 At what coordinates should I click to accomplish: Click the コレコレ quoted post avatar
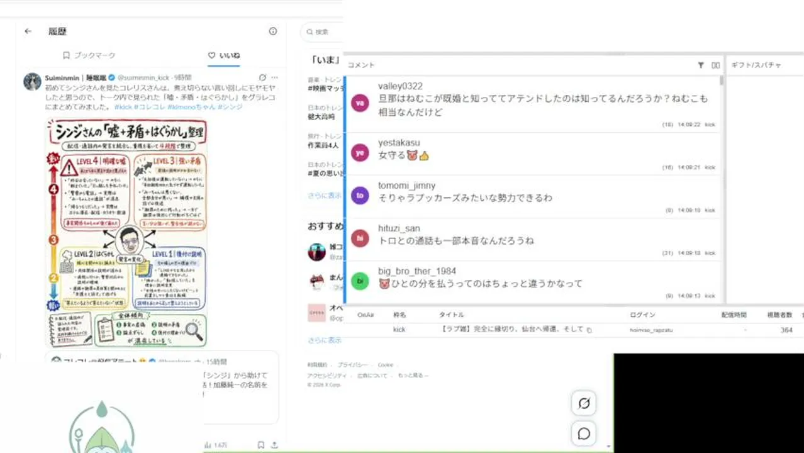56,361
